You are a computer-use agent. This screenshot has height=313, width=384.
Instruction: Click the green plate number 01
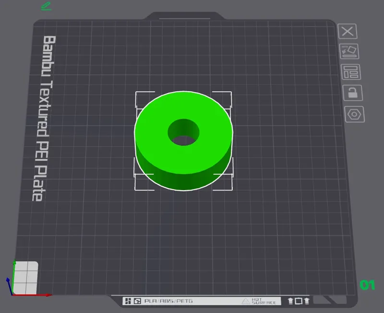click(367, 285)
